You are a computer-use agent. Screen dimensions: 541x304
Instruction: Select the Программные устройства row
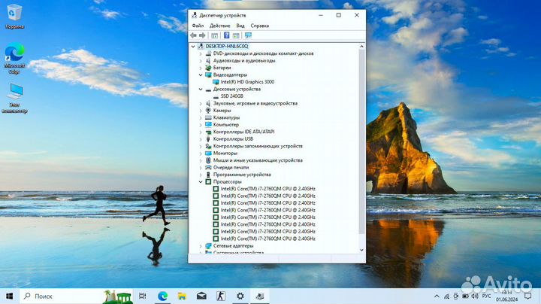pos(242,175)
